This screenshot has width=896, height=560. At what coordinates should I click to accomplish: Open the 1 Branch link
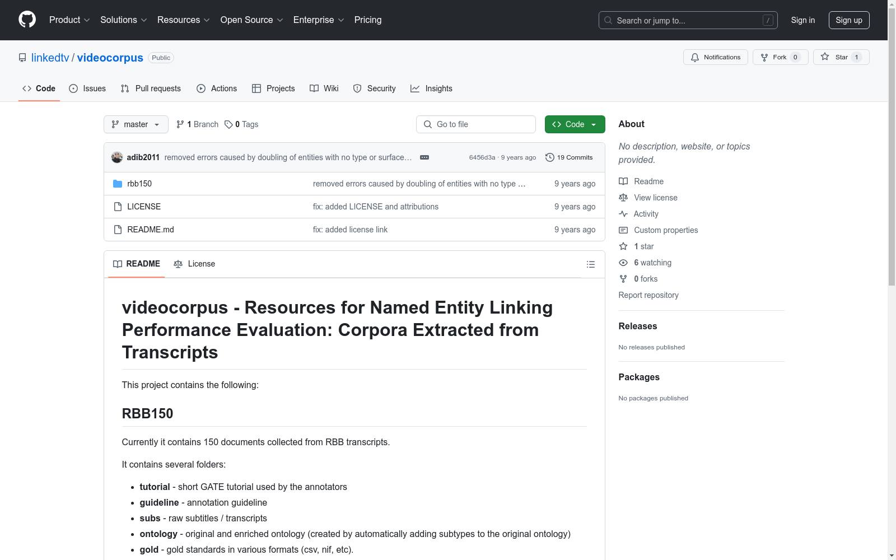pyautogui.click(x=197, y=124)
